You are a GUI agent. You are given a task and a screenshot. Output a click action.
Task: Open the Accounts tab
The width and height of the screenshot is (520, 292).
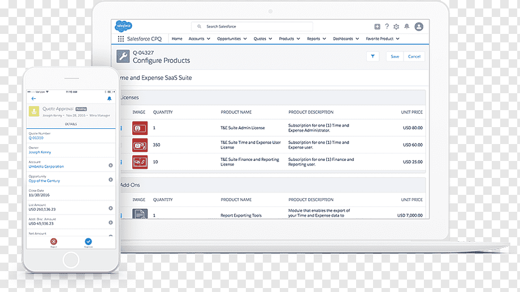tap(196, 39)
